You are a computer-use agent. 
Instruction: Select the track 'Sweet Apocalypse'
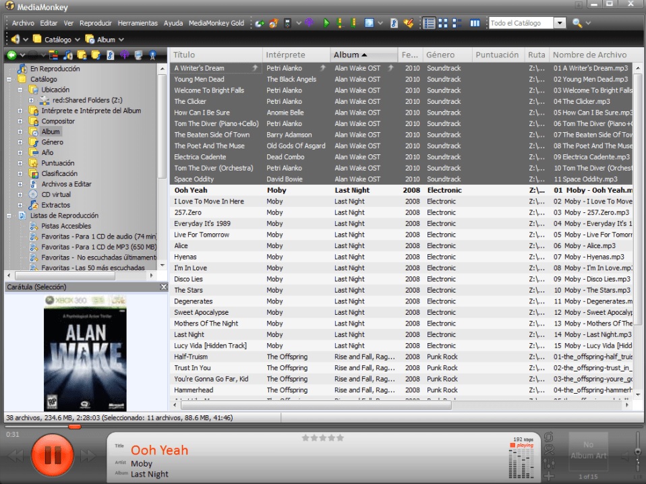201,312
